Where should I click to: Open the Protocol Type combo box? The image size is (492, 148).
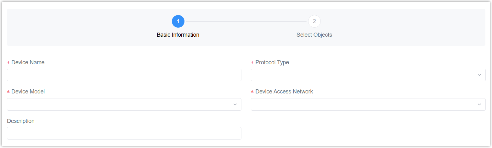click(x=362, y=75)
